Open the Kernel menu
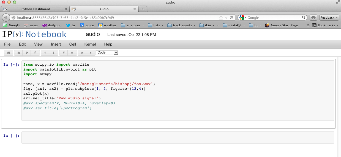Image resolution: width=341 pixels, height=157 pixels. pyautogui.click(x=90, y=44)
